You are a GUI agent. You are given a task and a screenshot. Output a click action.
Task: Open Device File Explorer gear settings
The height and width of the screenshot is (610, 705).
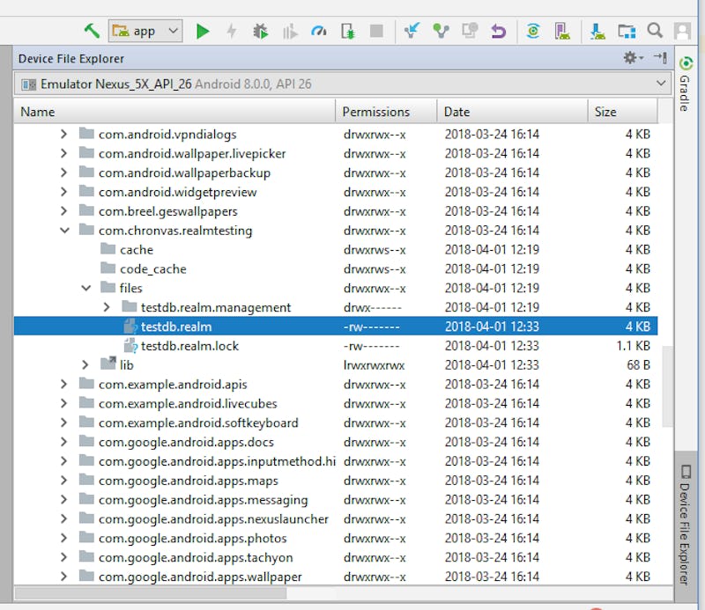point(631,58)
